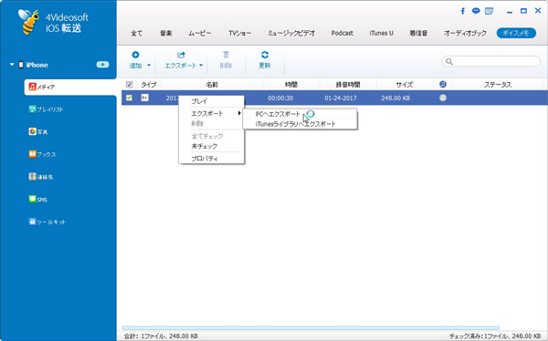Click the ステータス column header
This screenshot has width=548, height=341.
click(x=498, y=85)
